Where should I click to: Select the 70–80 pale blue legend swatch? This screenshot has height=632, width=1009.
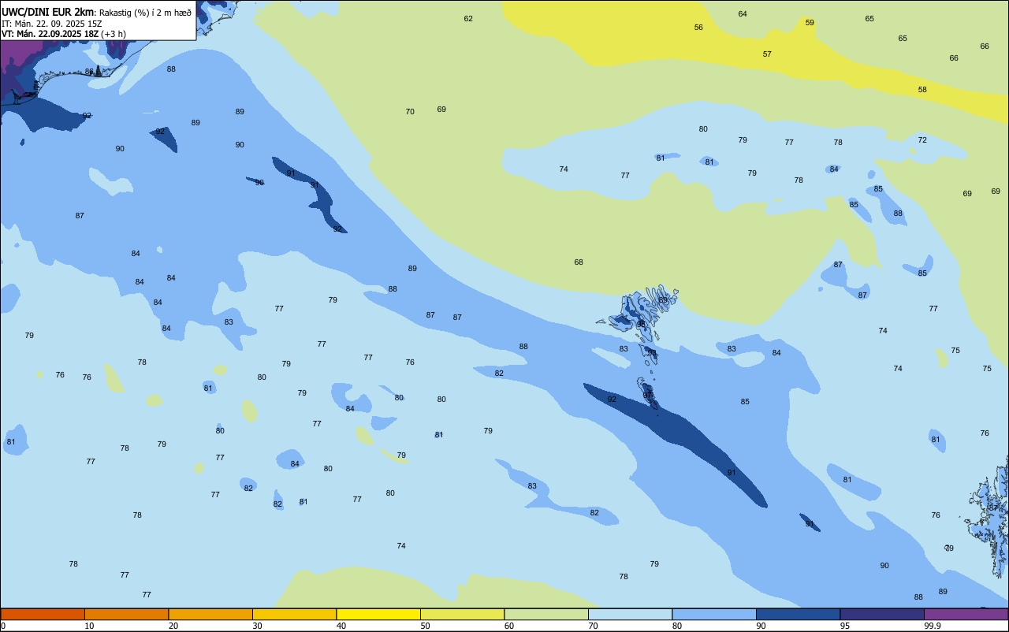click(x=630, y=614)
